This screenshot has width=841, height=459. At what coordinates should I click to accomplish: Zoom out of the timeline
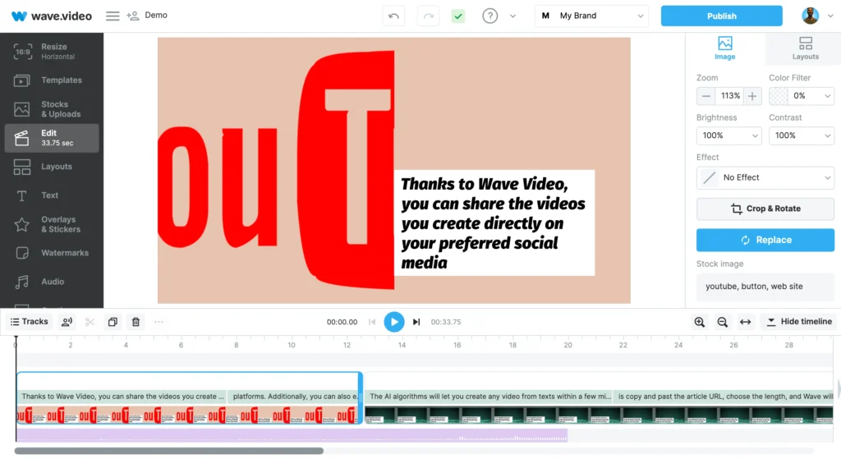pos(723,322)
